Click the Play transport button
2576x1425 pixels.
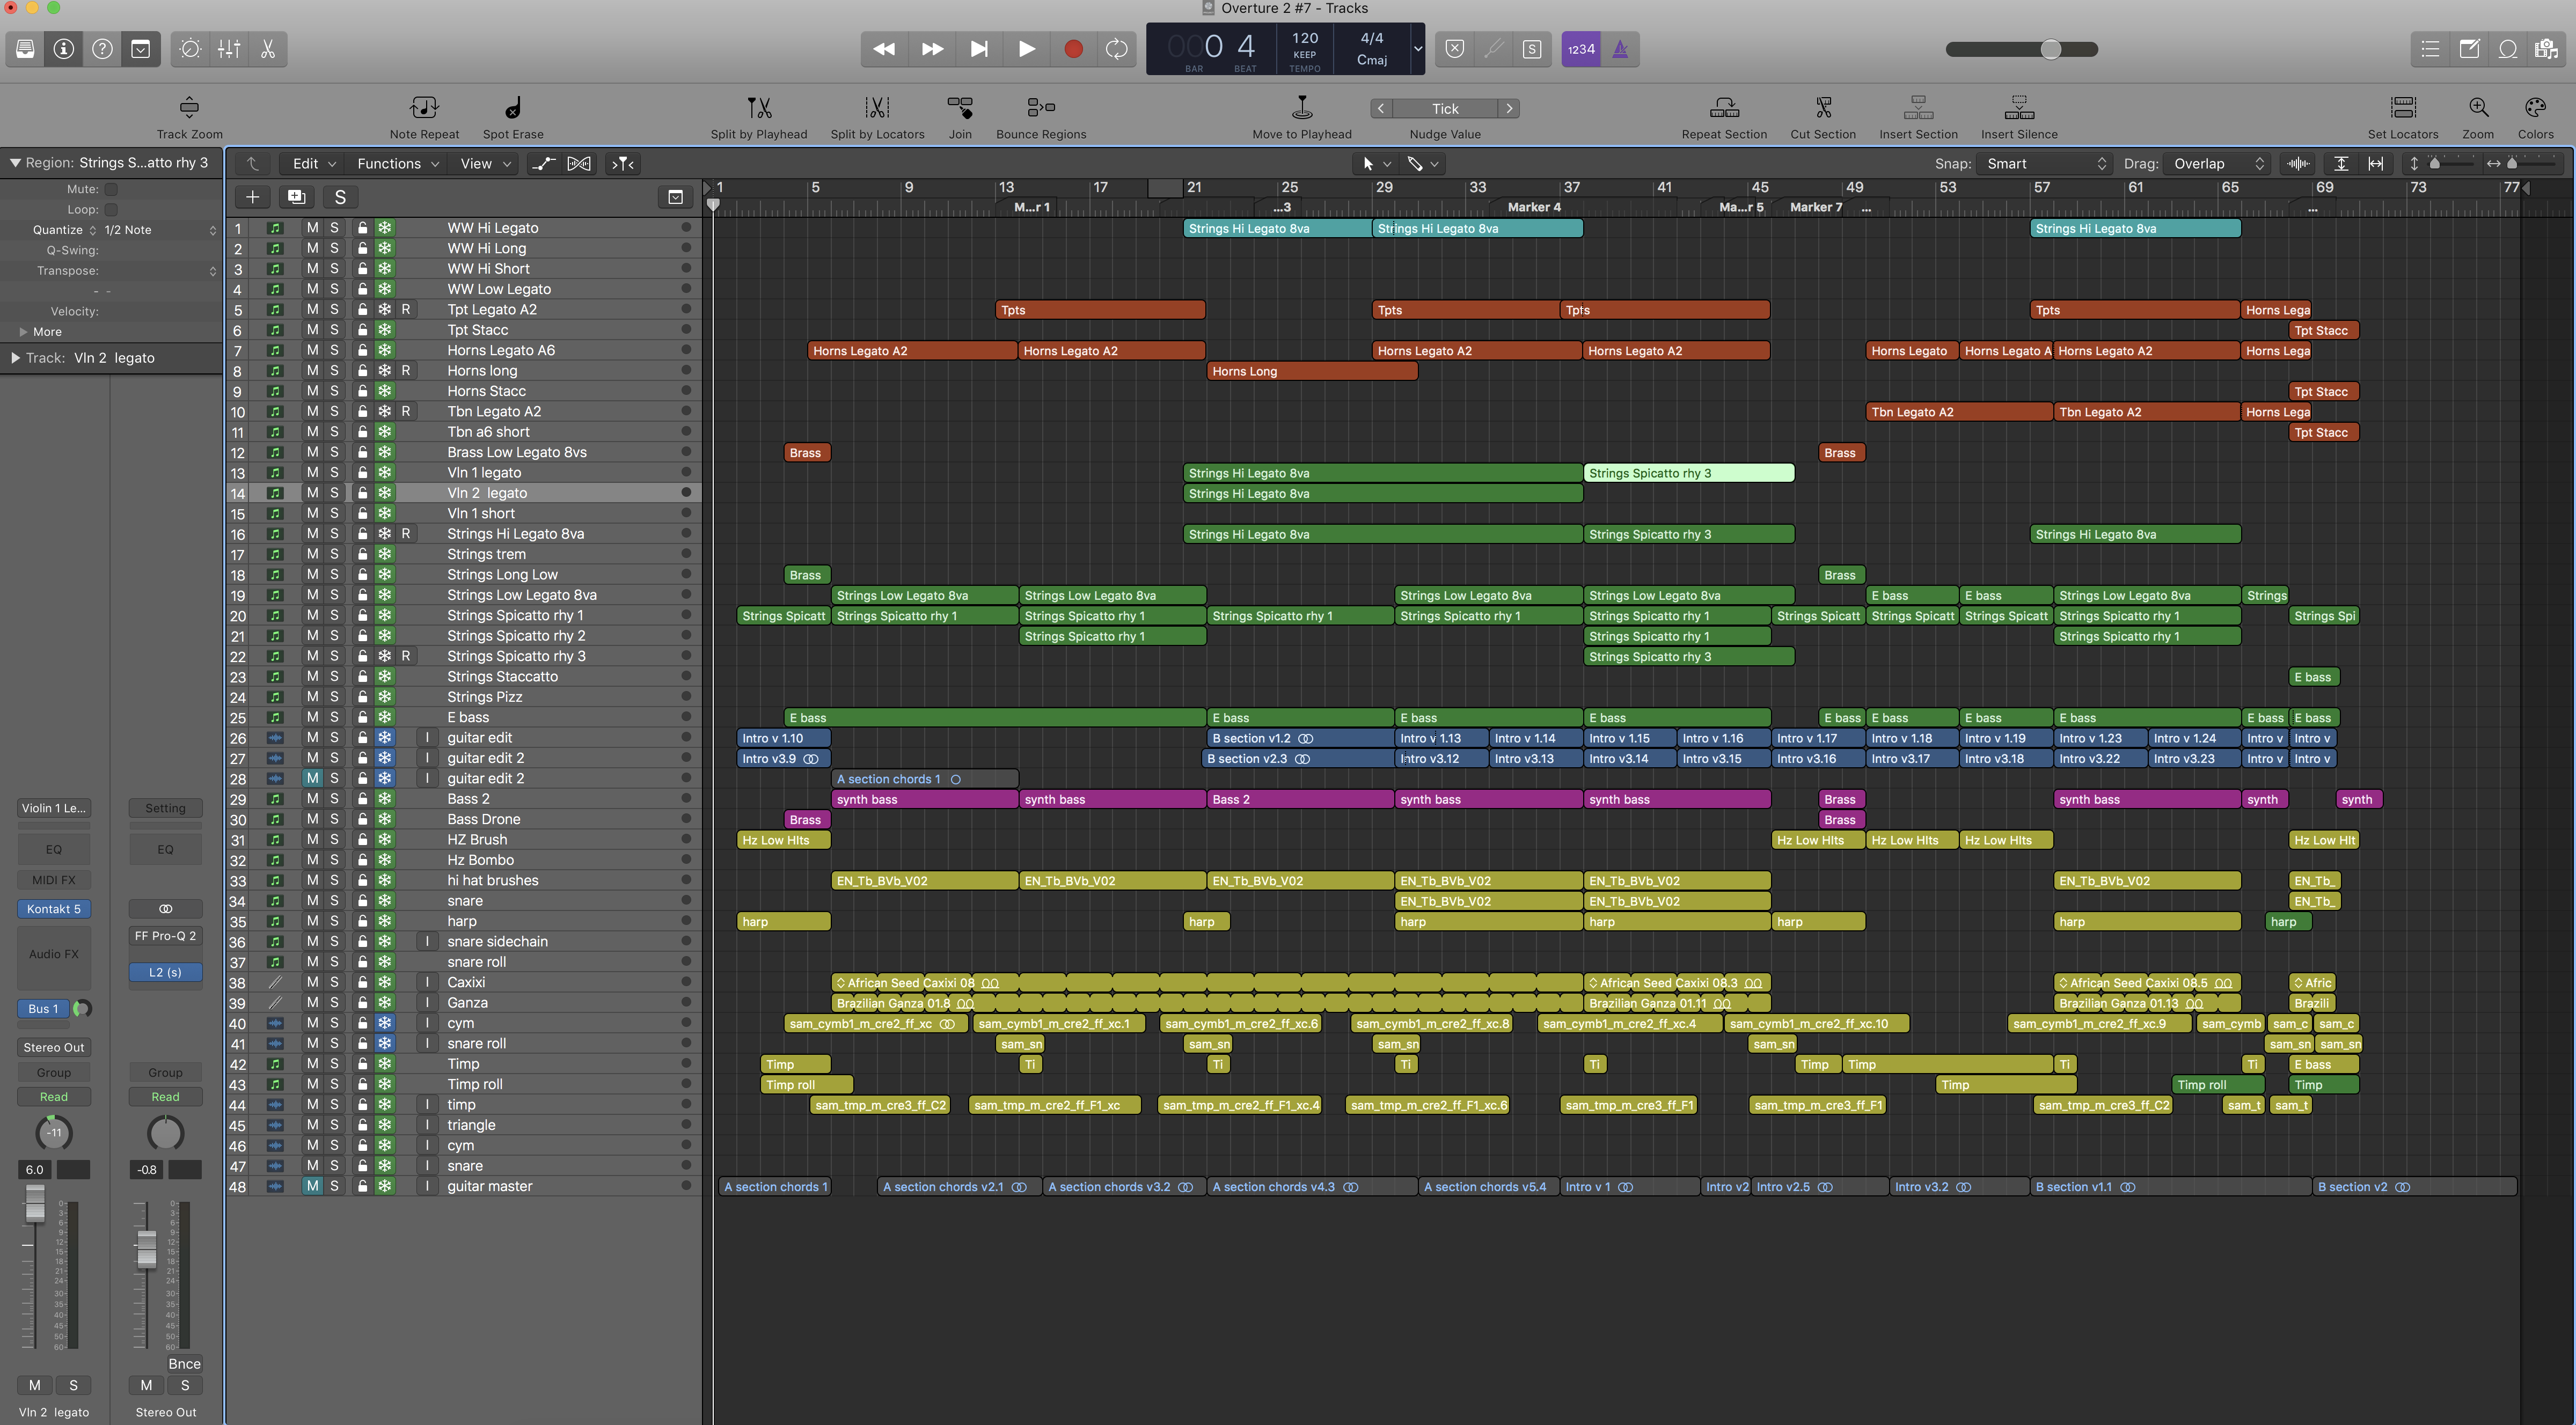1026,49
